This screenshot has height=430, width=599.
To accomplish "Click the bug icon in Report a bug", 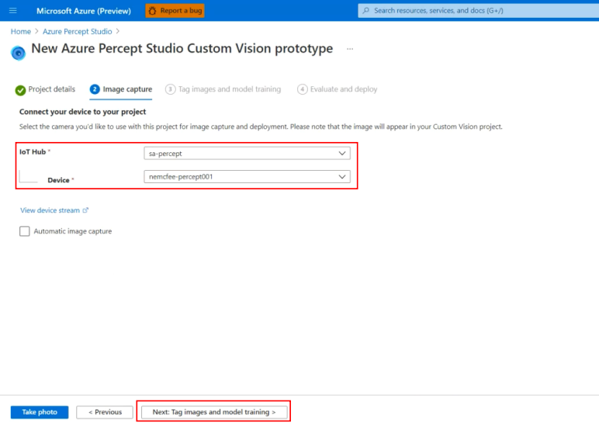I will coord(152,11).
